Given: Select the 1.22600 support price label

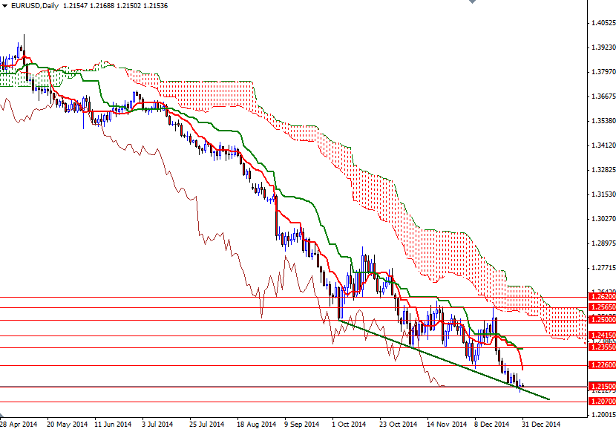Looking at the screenshot, I should (x=602, y=364).
